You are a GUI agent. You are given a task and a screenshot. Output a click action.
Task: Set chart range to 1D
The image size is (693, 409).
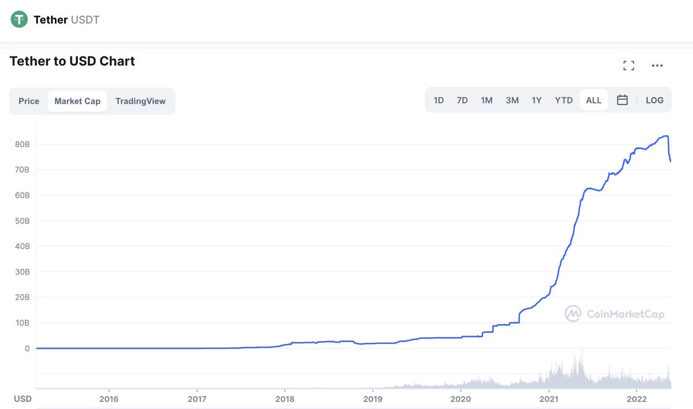click(439, 100)
